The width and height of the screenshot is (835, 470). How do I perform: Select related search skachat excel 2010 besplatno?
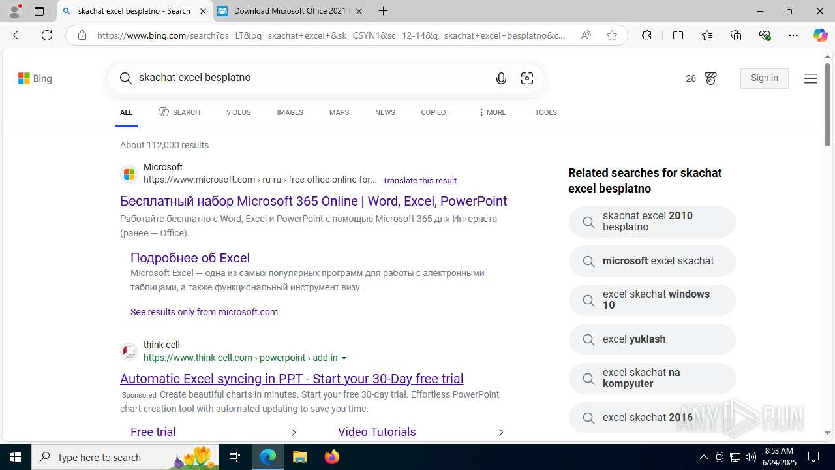652,222
